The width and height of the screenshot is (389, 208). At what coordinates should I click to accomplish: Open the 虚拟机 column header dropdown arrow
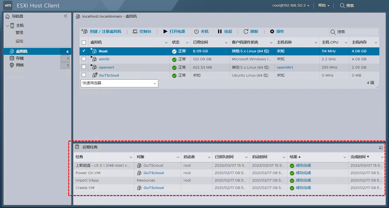pyautogui.click(x=166, y=43)
